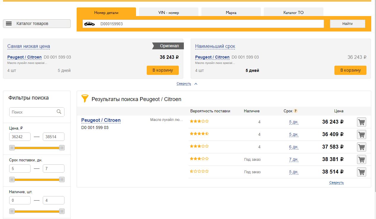Click the right handle of the Цена slider

[62, 148]
